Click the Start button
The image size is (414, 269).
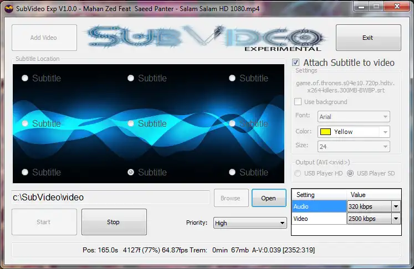44,222
